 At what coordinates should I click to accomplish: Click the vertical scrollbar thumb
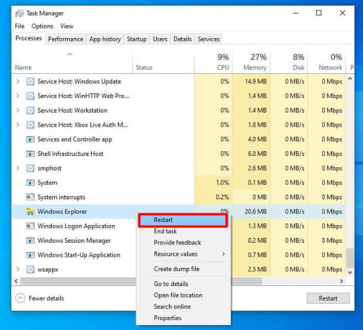pyautogui.click(x=350, y=257)
